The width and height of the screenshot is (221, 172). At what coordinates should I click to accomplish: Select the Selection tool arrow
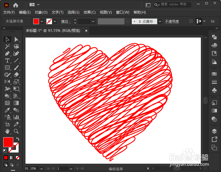[x=7, y=40]
